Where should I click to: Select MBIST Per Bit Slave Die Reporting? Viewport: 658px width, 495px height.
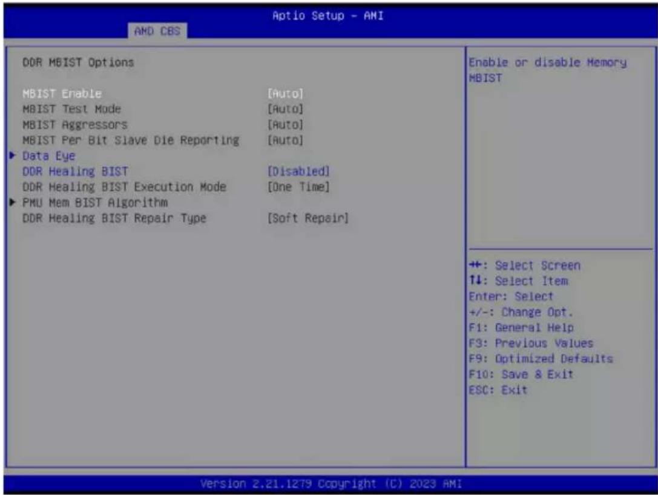tap(131, 140)
